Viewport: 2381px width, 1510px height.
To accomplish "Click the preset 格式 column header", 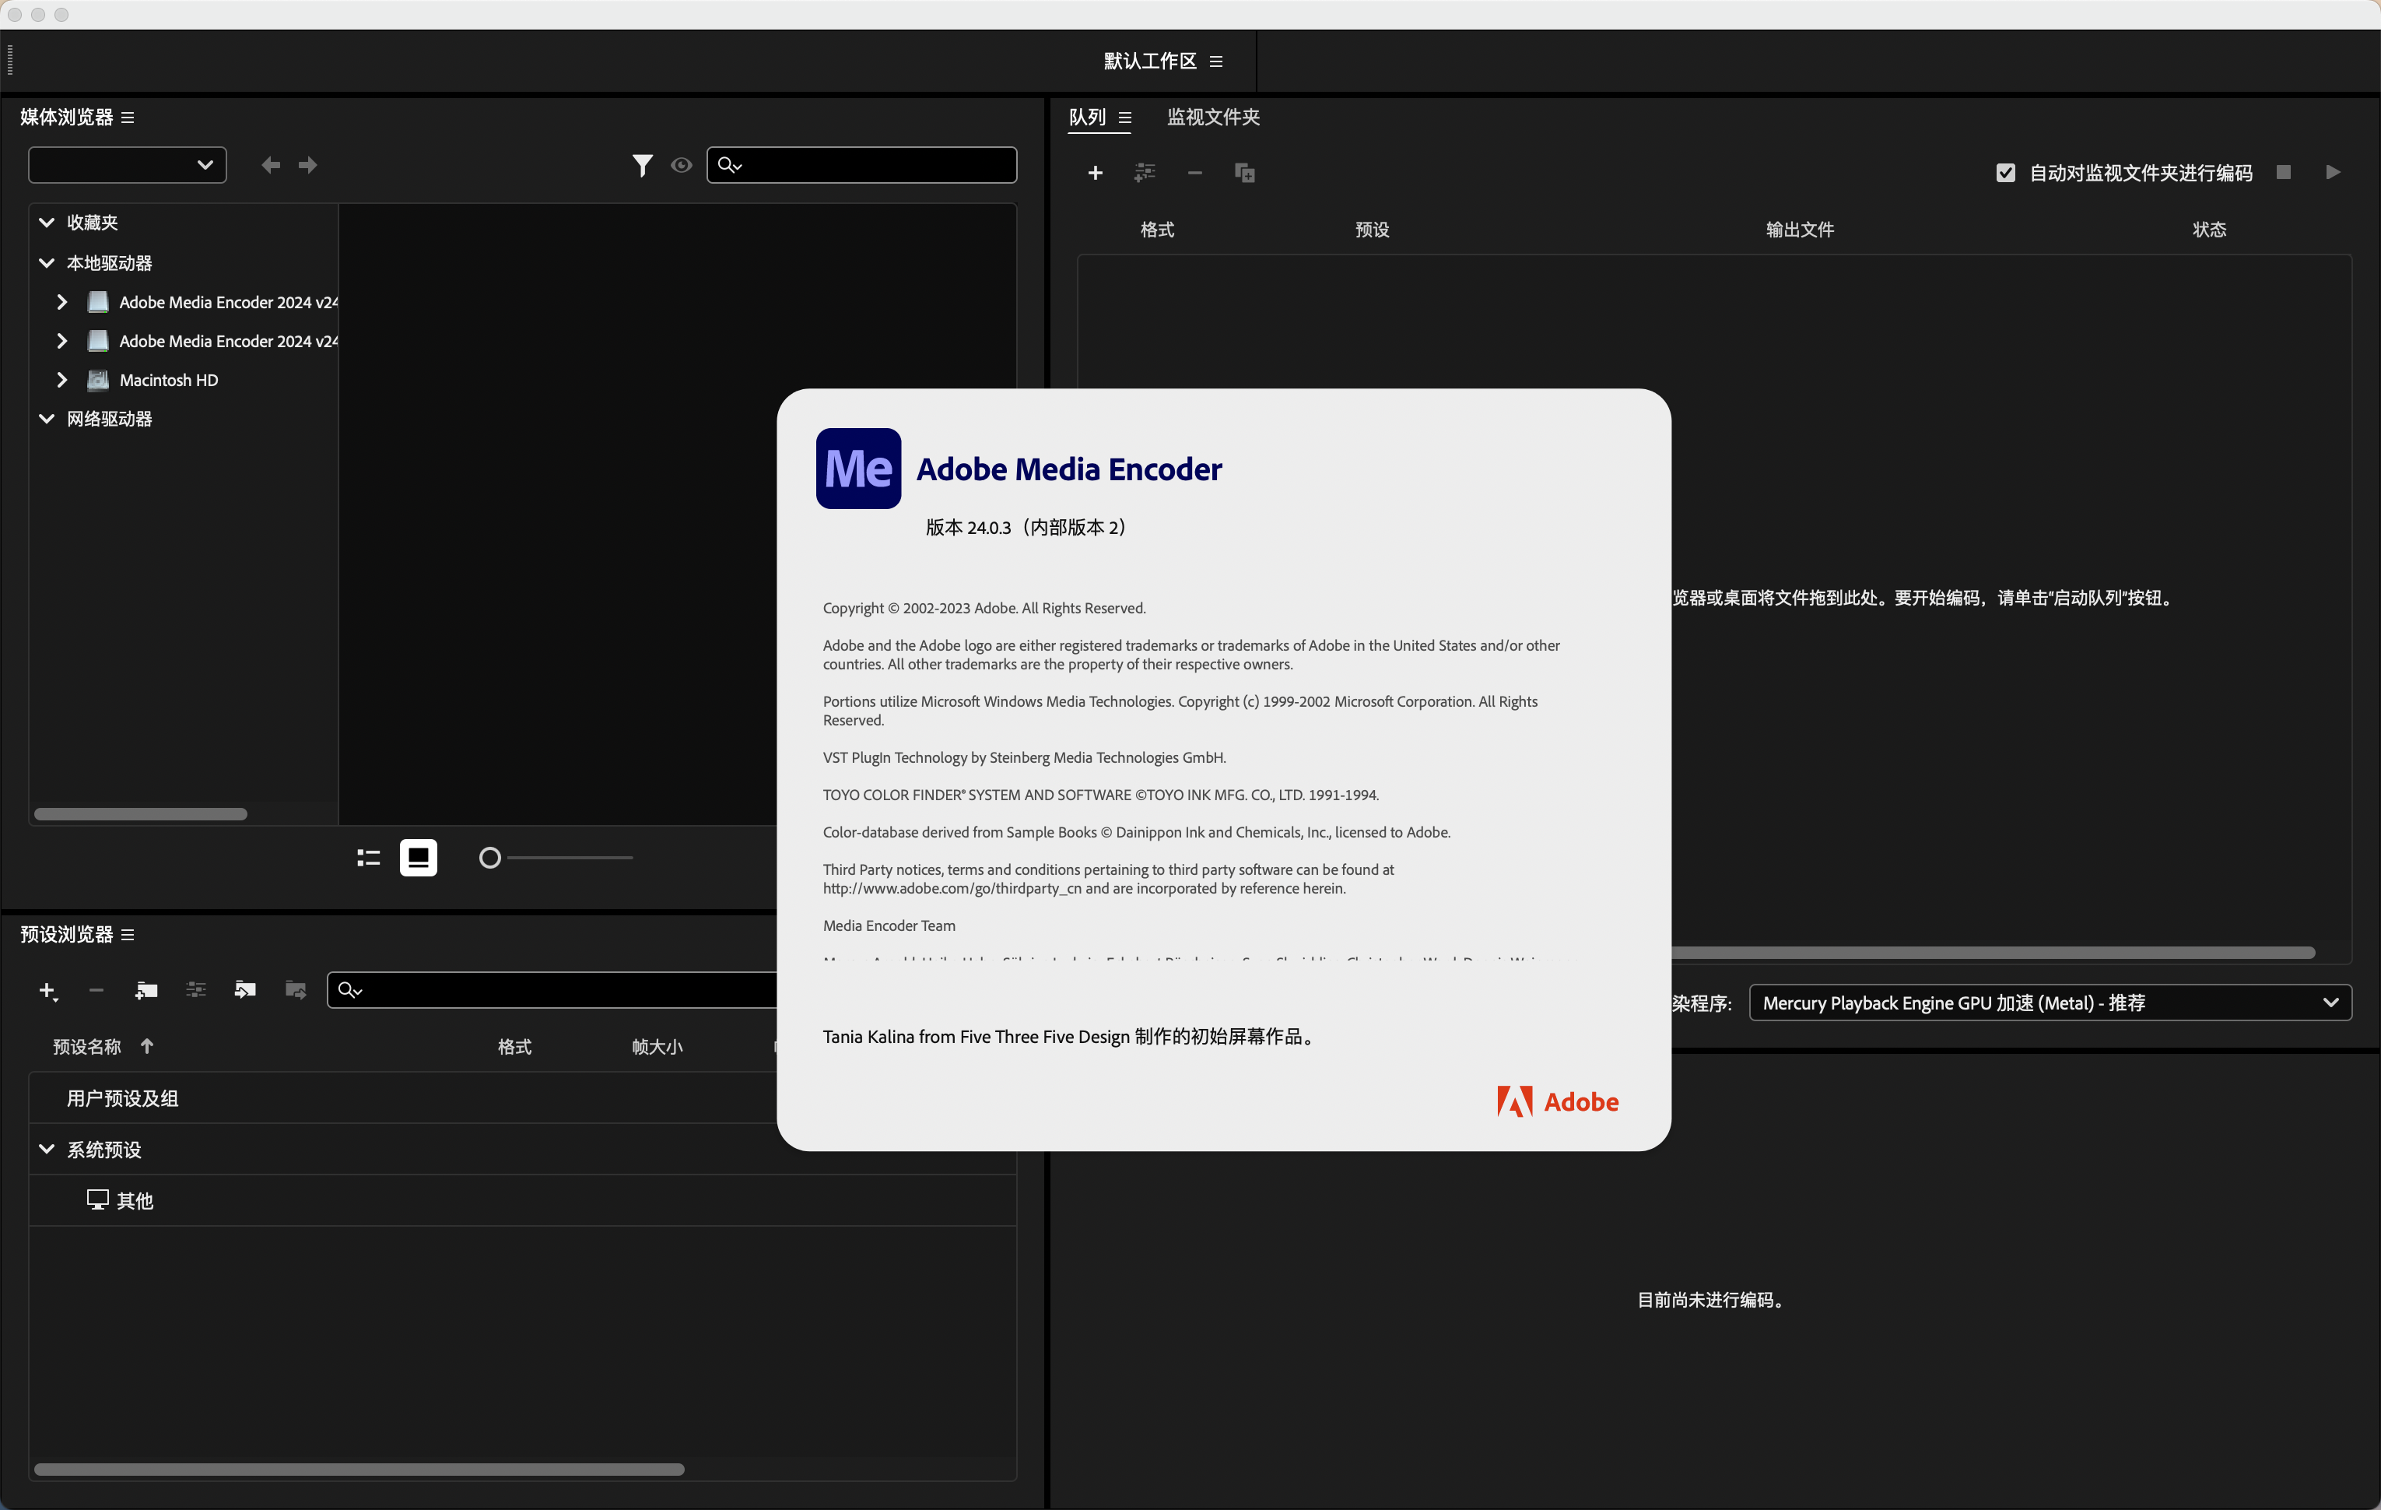I will click(x=514, y=1046).
